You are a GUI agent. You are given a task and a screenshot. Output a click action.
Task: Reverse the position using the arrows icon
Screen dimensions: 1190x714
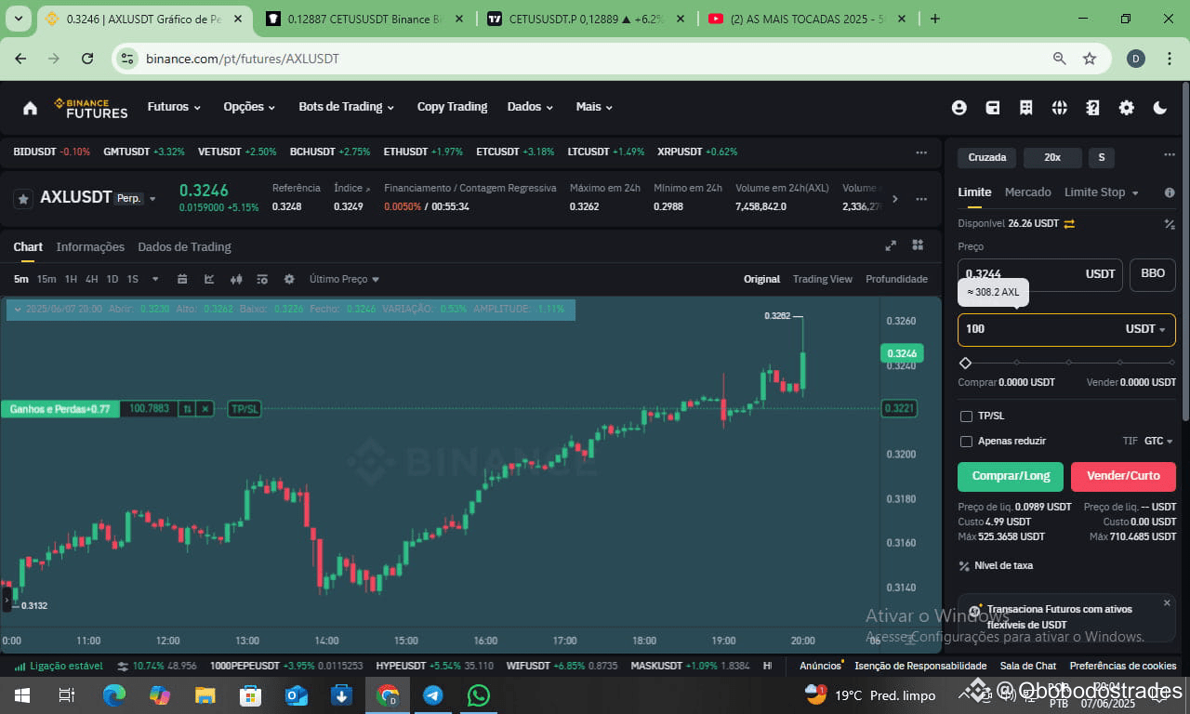coord(188,408)
